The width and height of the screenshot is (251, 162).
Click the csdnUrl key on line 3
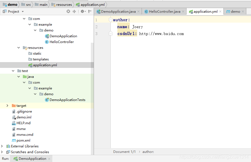[127, 34]
